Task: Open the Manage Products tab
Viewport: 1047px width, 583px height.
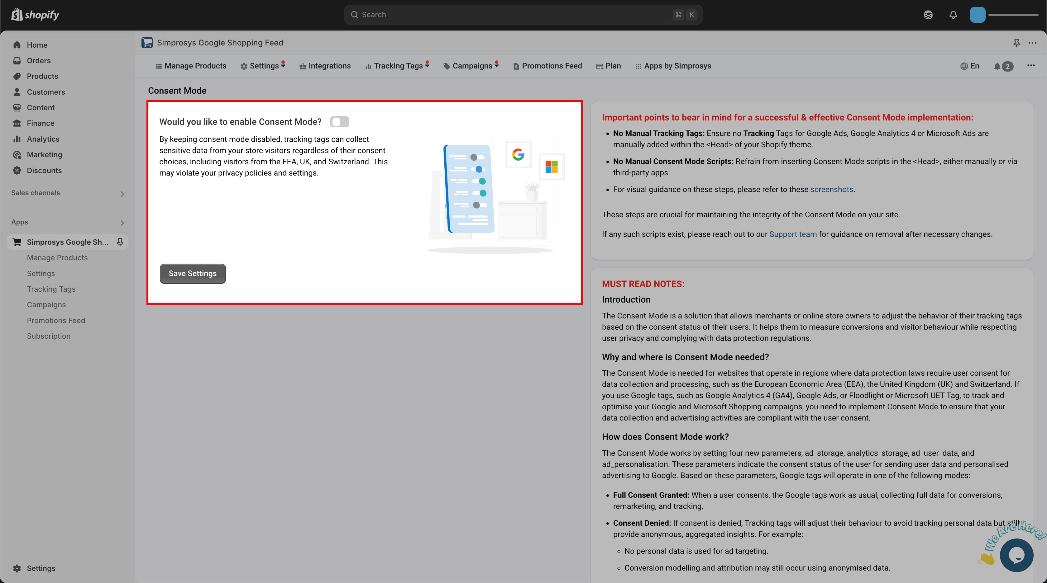Action: [191, 66]
